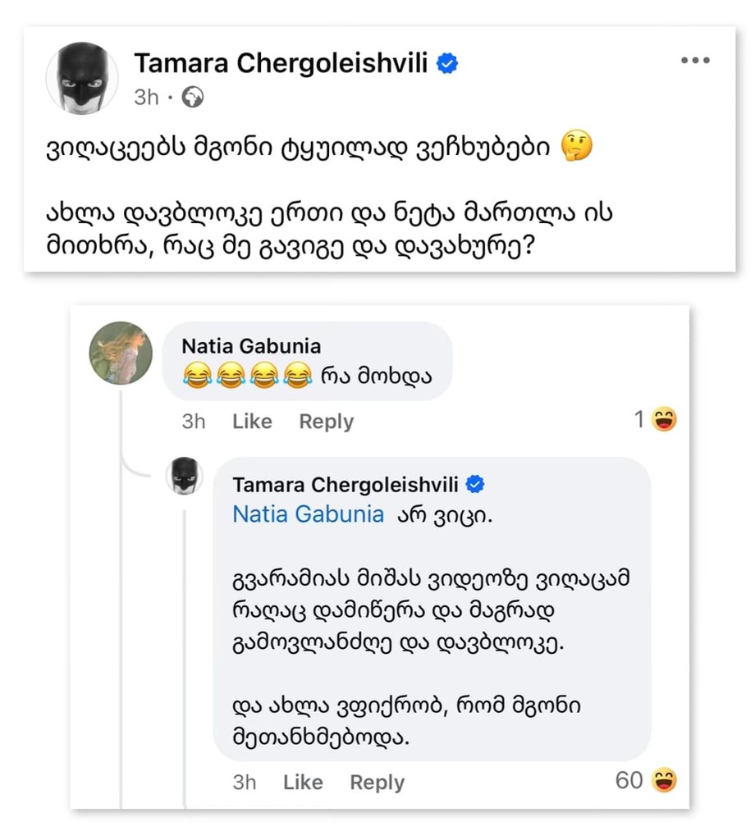This screenshot has width=755, height=840.
Task: Open Natia Gabunia's profile from comment name
Action: click(x=250, y=345)
